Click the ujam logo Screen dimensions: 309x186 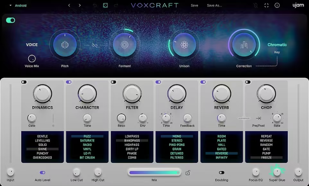pyautogui.click(x=298, y=5)
